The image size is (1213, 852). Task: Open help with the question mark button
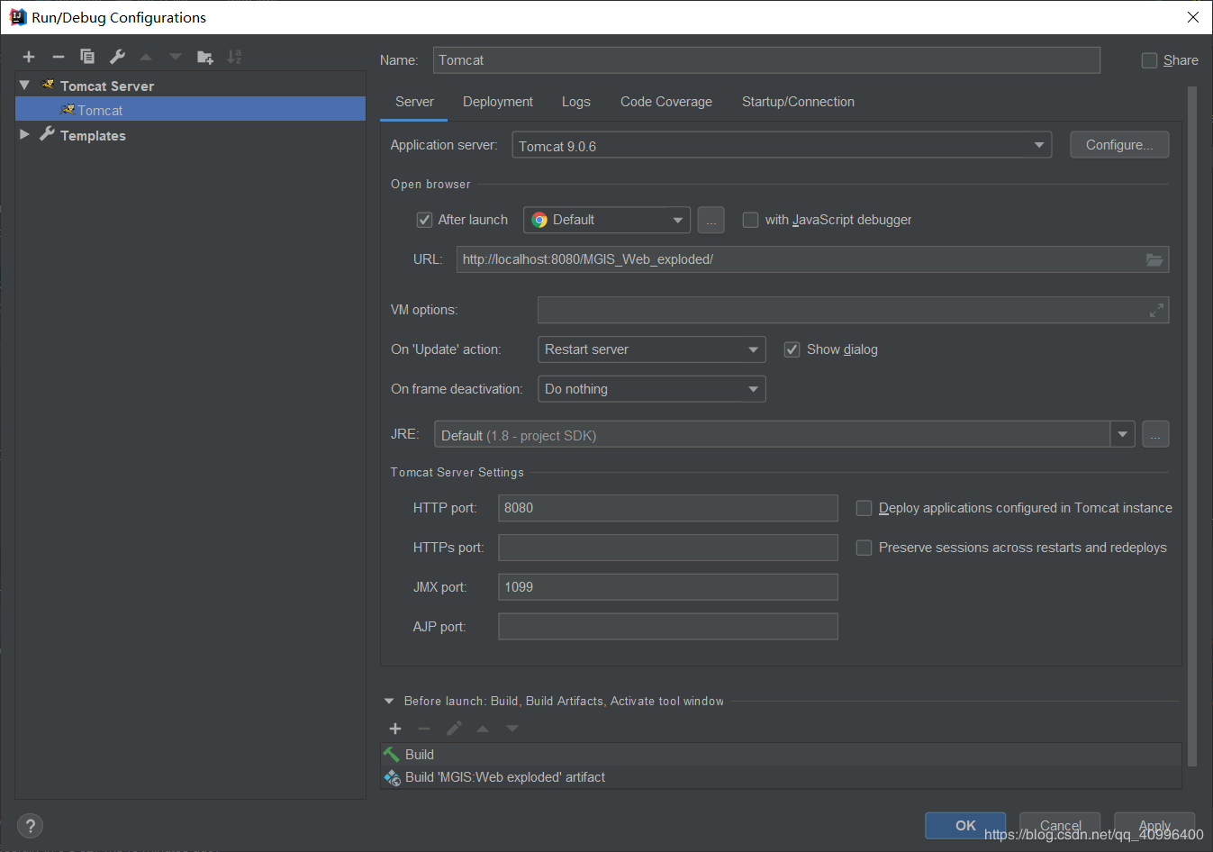tap(30, 826)
